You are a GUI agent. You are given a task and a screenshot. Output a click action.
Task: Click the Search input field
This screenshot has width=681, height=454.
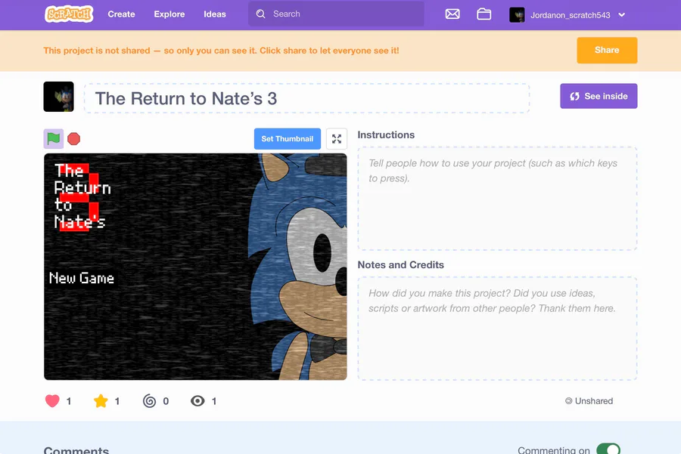336,14
